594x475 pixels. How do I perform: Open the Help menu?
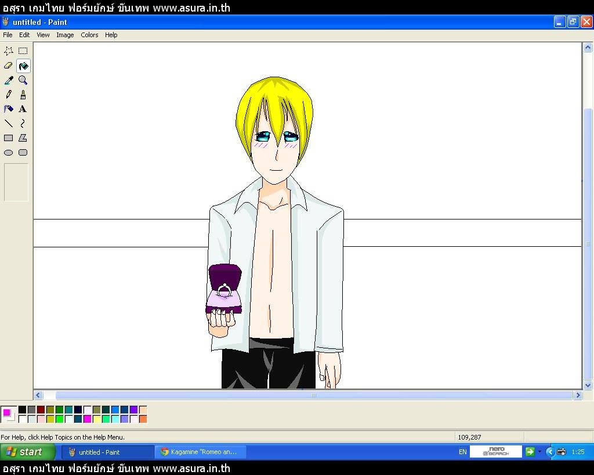111,35
